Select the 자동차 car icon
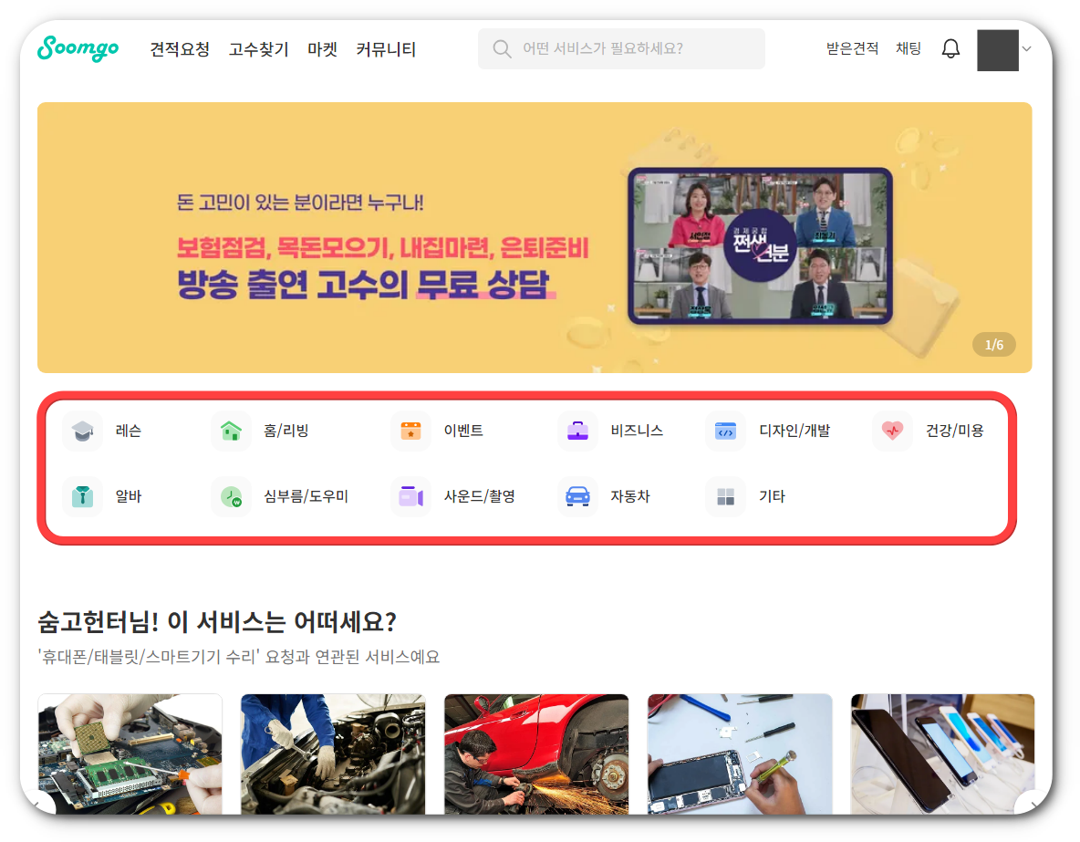The image size is (1080, 842). click(x=576, y=496)
